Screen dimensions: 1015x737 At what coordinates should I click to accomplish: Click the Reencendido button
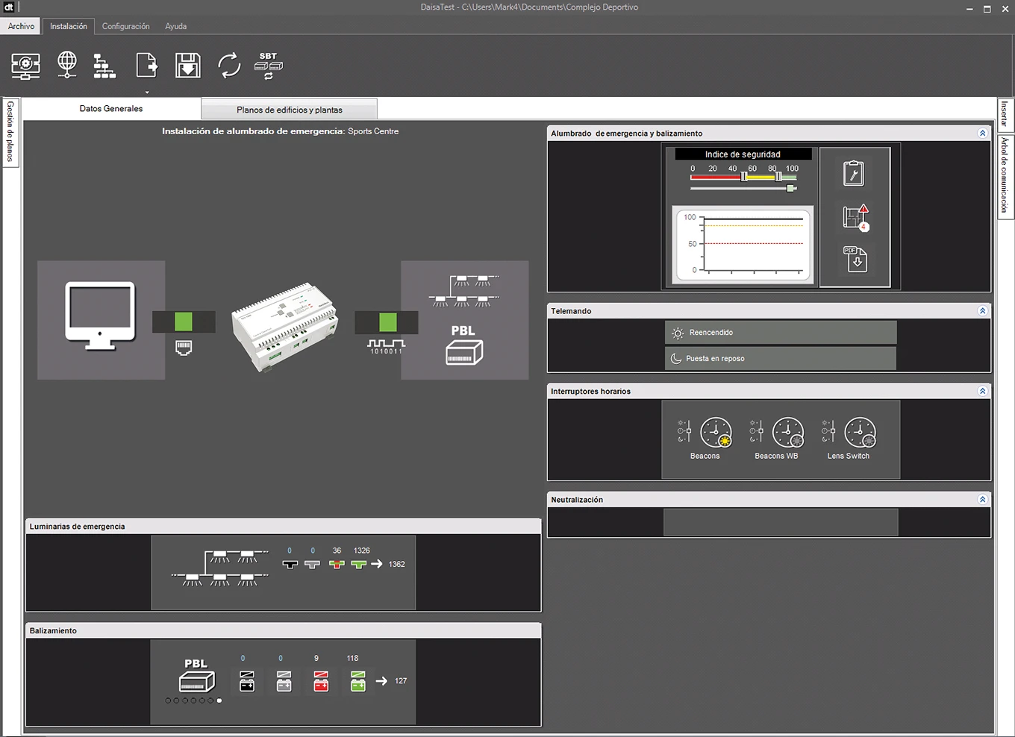pyautogui.click(x=781, y=333)
